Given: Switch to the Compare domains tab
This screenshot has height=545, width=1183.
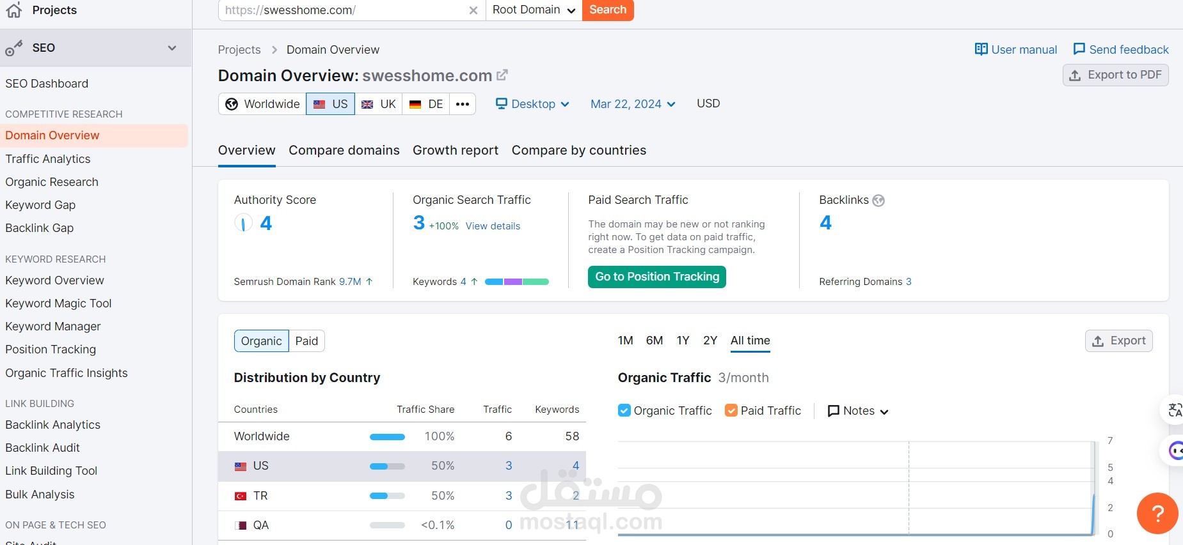Looking at the screenshot, I should pyautogui.click(x=344, y=150).
